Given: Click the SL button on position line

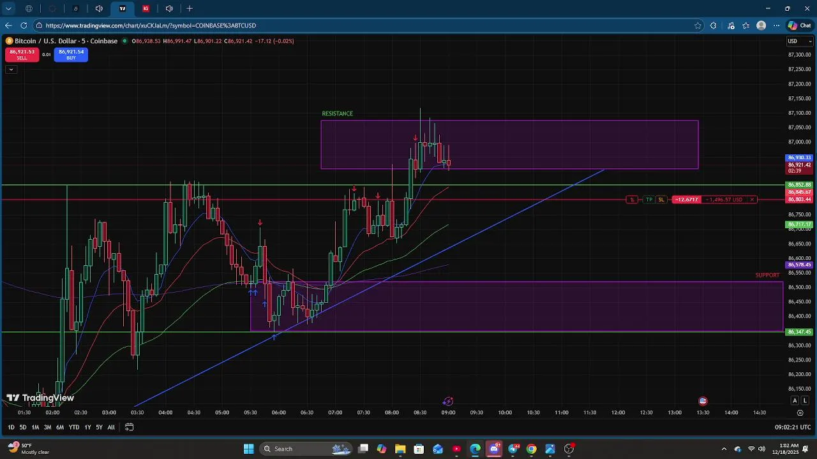Looking at the screenshot, I should [661, 200].
